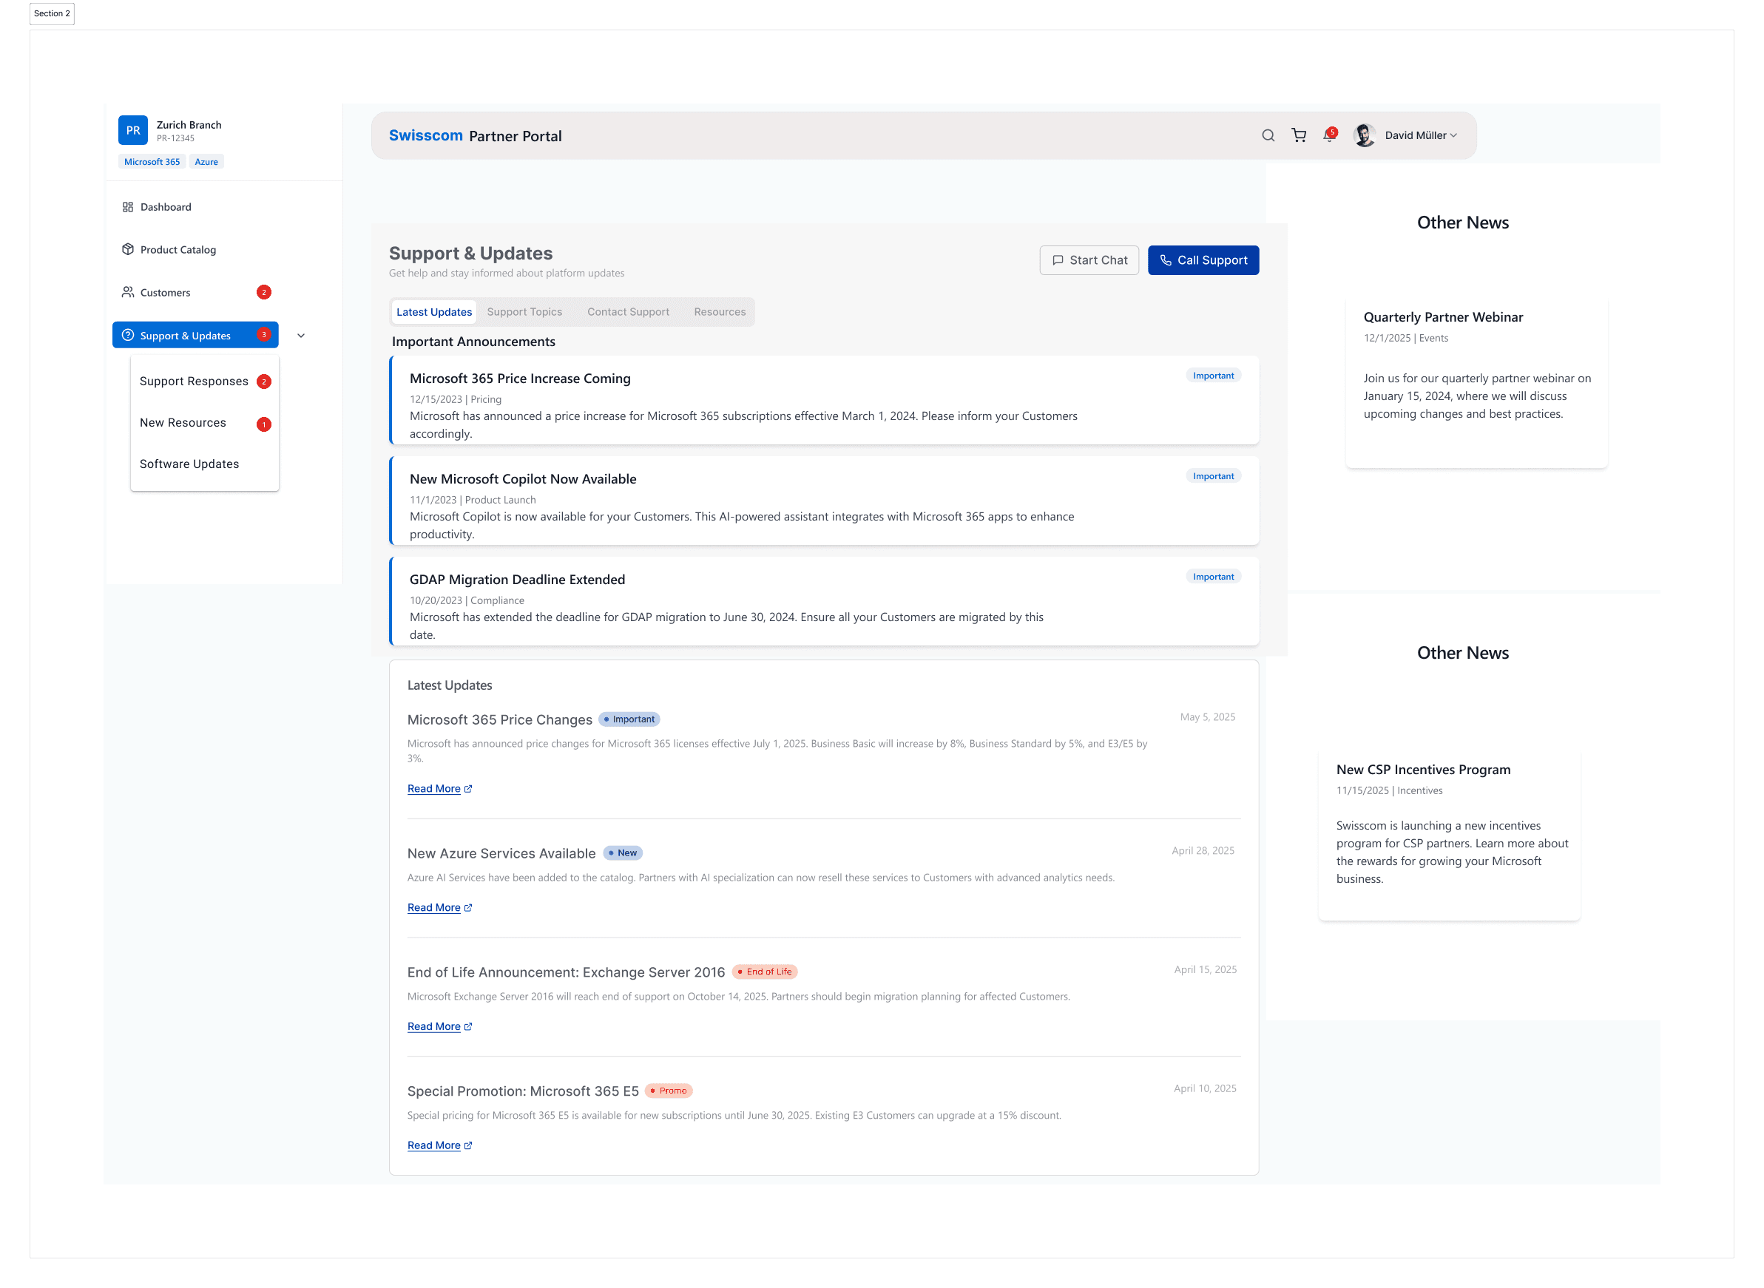Click external-link icon beside Azure Services Read More
The image size is (1764, 1288).
[x=468, y=907]
